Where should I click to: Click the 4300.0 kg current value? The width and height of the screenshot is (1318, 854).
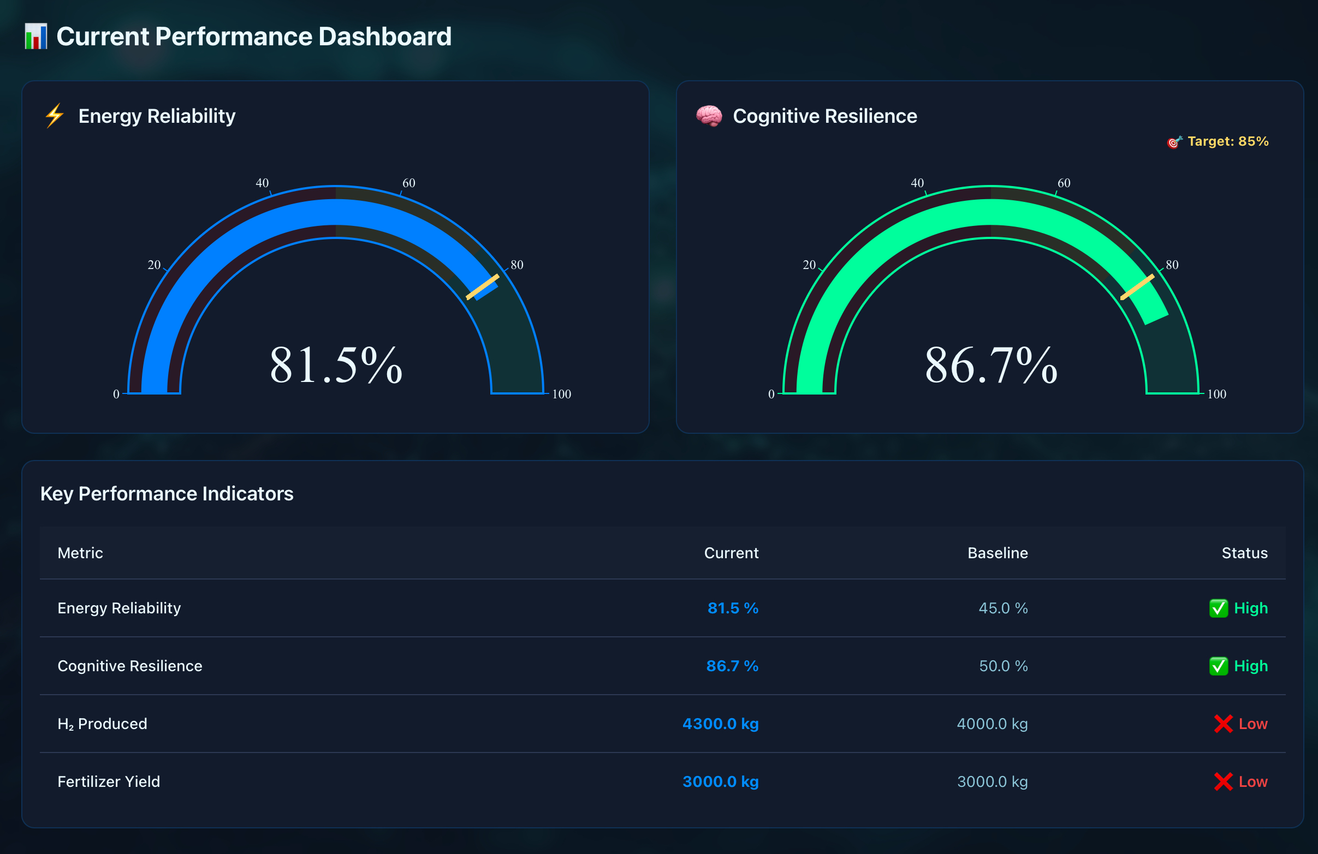click(x=720, y=724)
